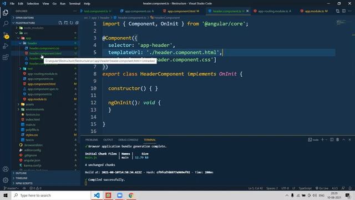
Task: Open notifications bell in status bar
Action: (350, 188)
